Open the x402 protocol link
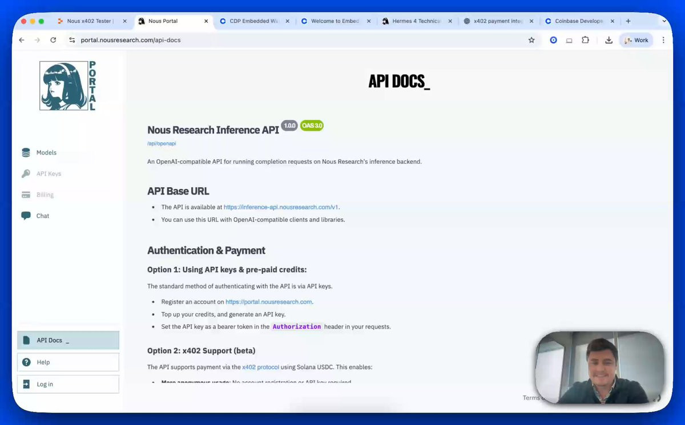Screen dimensions: 685x425 click(x=260, y=367)
